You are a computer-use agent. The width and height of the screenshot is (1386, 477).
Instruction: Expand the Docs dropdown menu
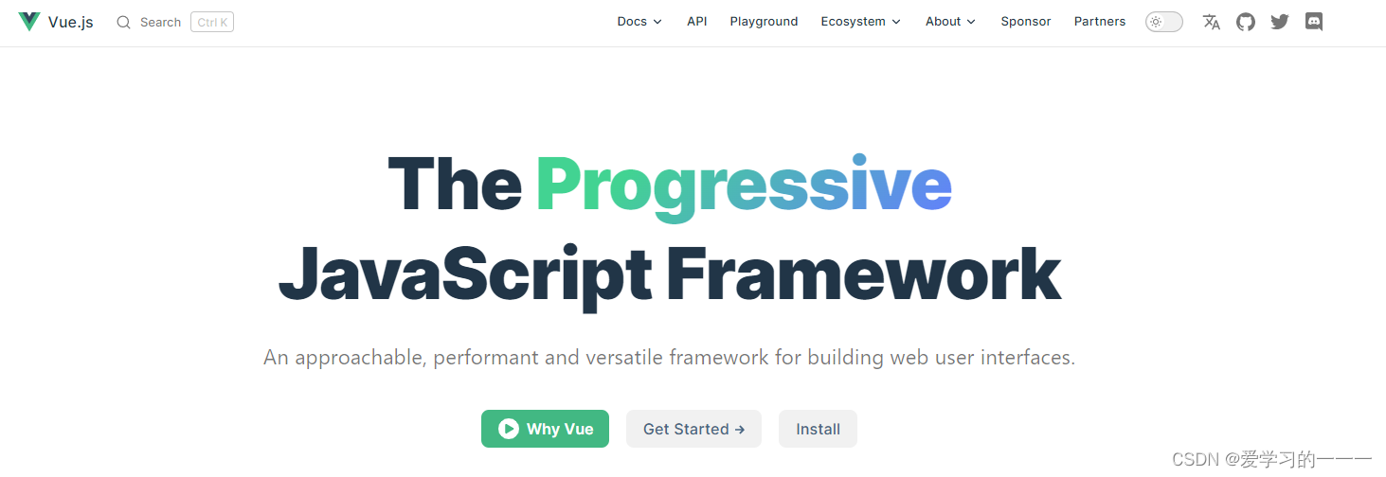(639, 22)
